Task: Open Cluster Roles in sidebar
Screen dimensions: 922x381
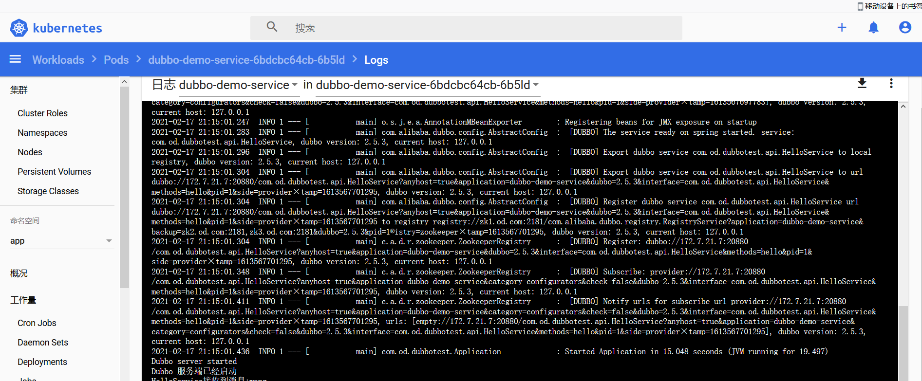Action: [42, 113]
